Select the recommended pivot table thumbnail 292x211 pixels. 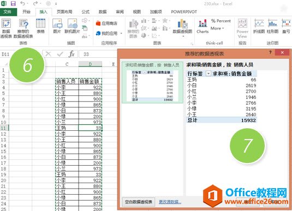point(152,82)
